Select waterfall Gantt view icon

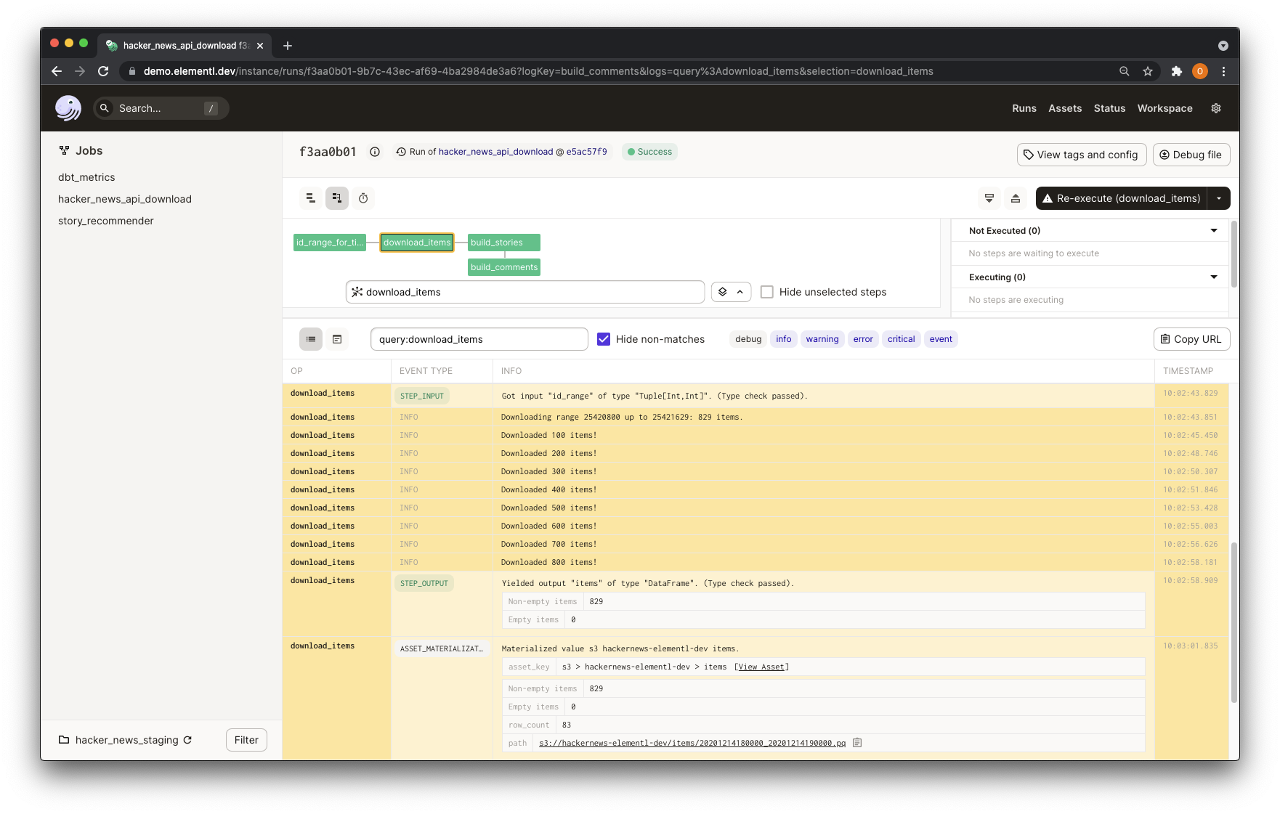pyautogui.click(x=337, y=198)
